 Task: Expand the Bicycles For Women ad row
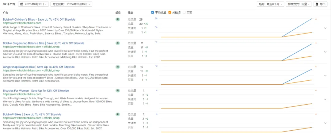pos(325,99)
